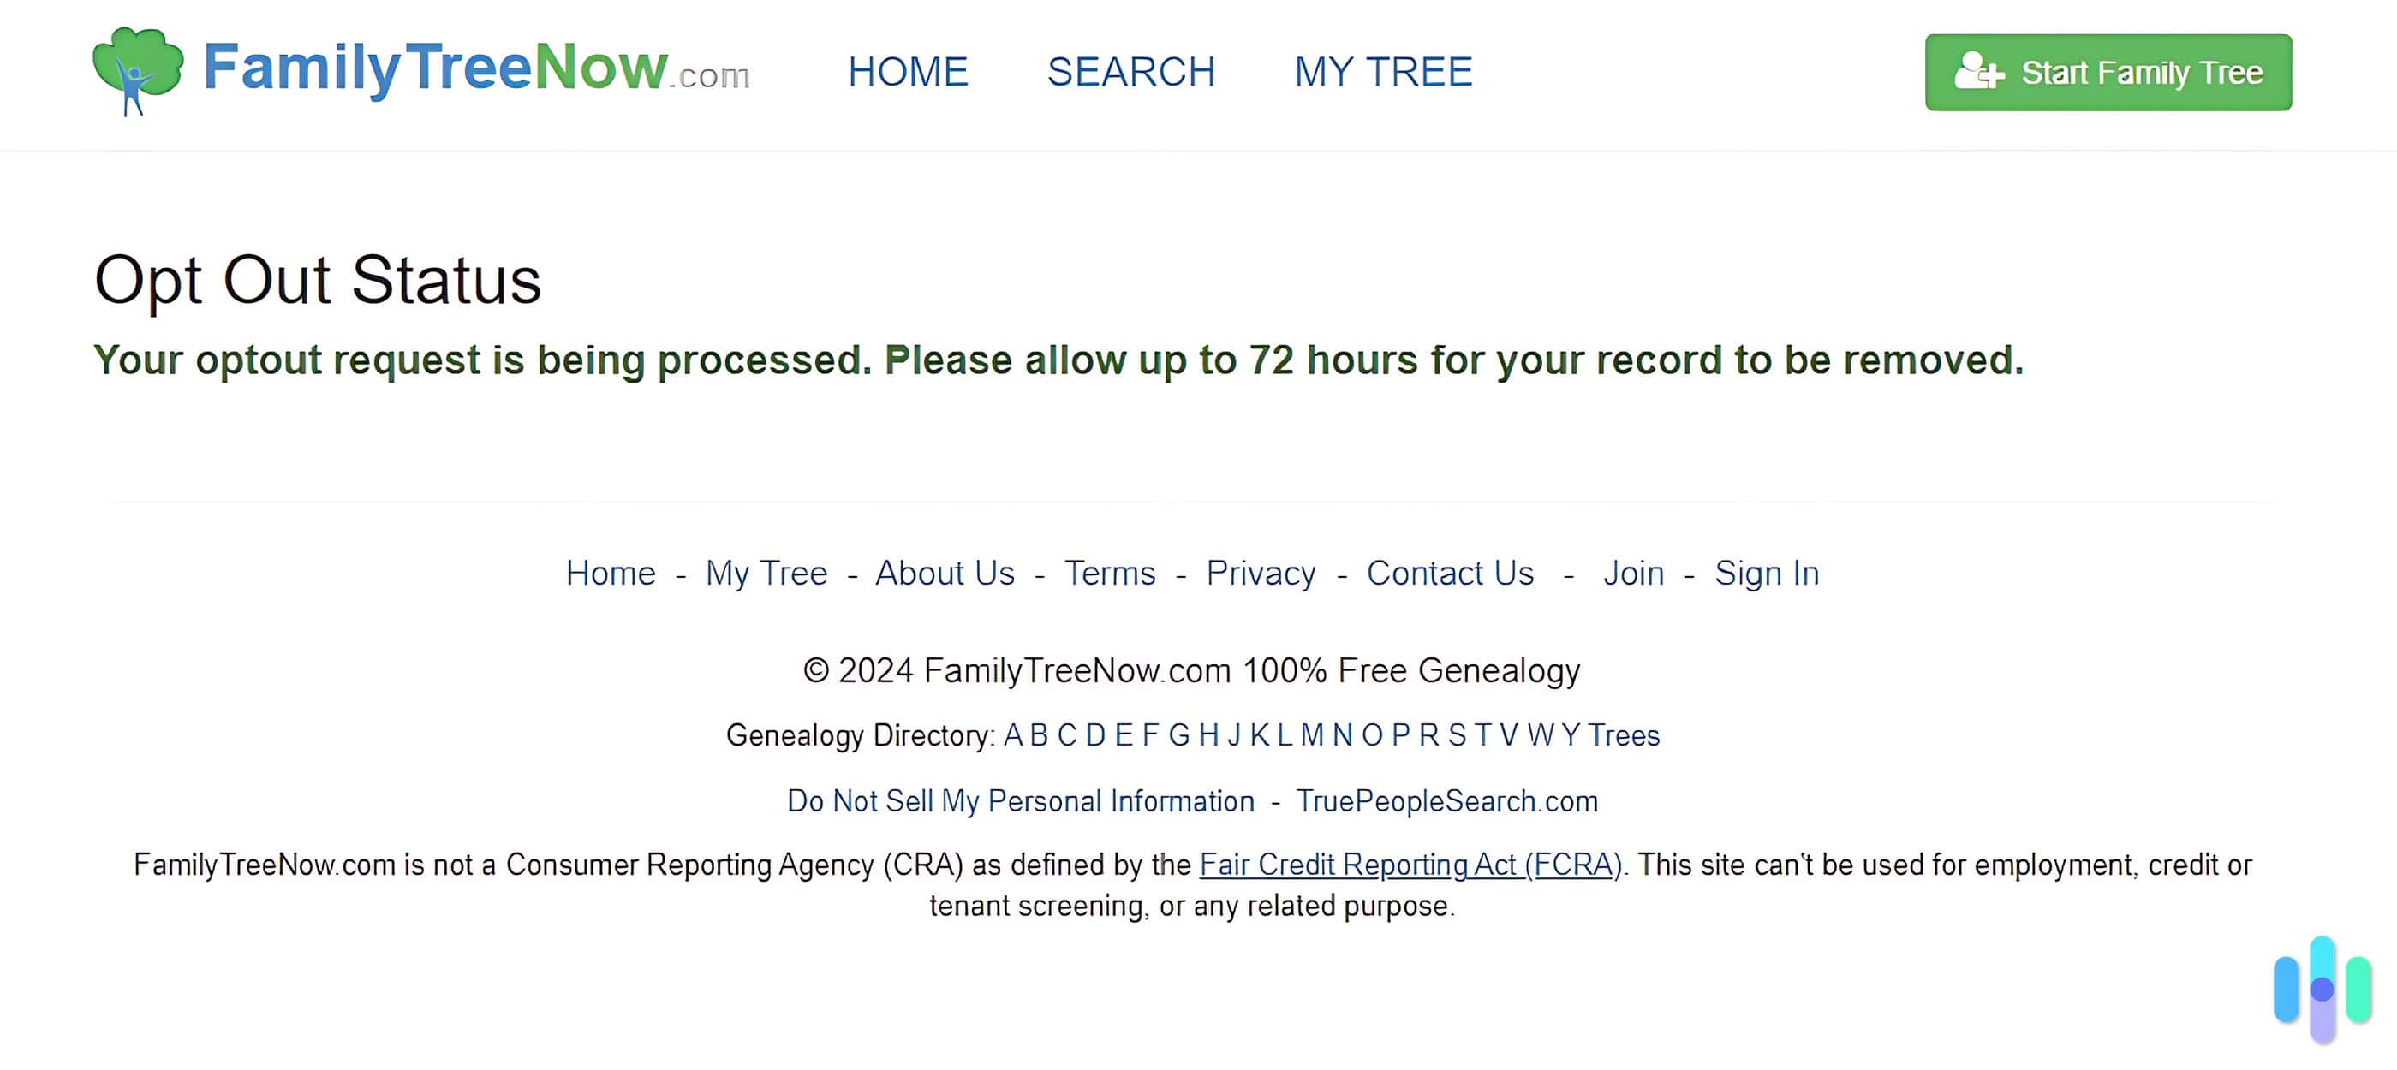Select the Contact Us footer option
2397x1070 pixels.
click(1447, 574)
